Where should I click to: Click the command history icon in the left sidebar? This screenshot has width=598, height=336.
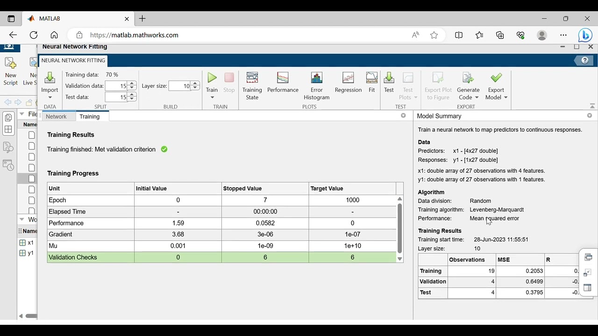8,165
